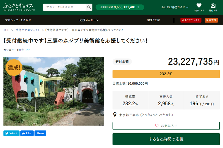This screenshot has width=223, height=148.
Task: Click the 寄付金額 label
Action: click(x=122, y=62)
